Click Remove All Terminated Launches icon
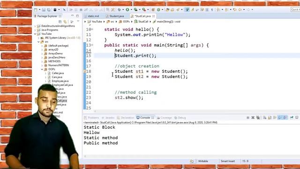300x169 pixels. coord(258,118)
